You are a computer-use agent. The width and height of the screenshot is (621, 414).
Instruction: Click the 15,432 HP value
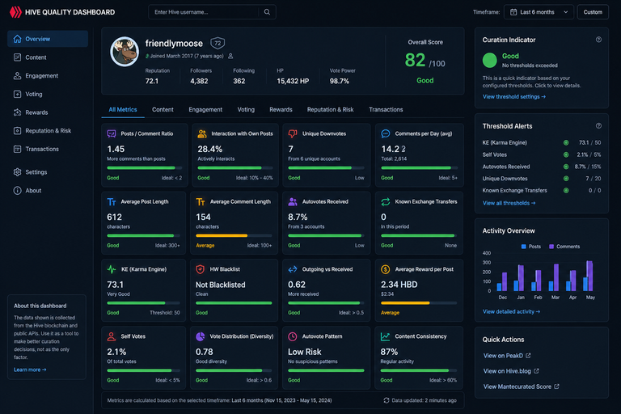[x=293, y=81]
